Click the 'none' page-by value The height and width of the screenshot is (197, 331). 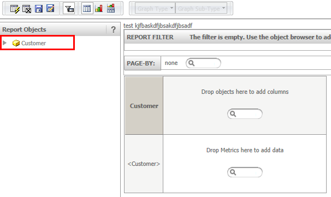click(x=171, y=63)
